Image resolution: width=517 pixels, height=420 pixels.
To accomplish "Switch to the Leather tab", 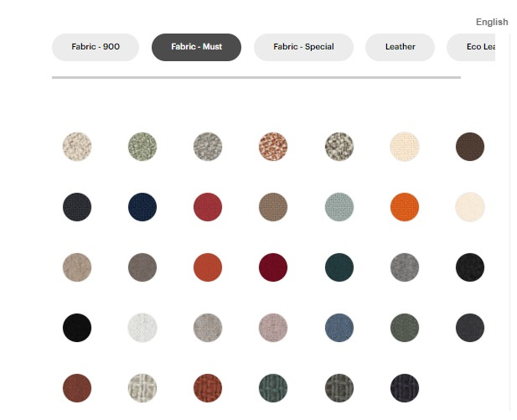I will tap(400, 47).
